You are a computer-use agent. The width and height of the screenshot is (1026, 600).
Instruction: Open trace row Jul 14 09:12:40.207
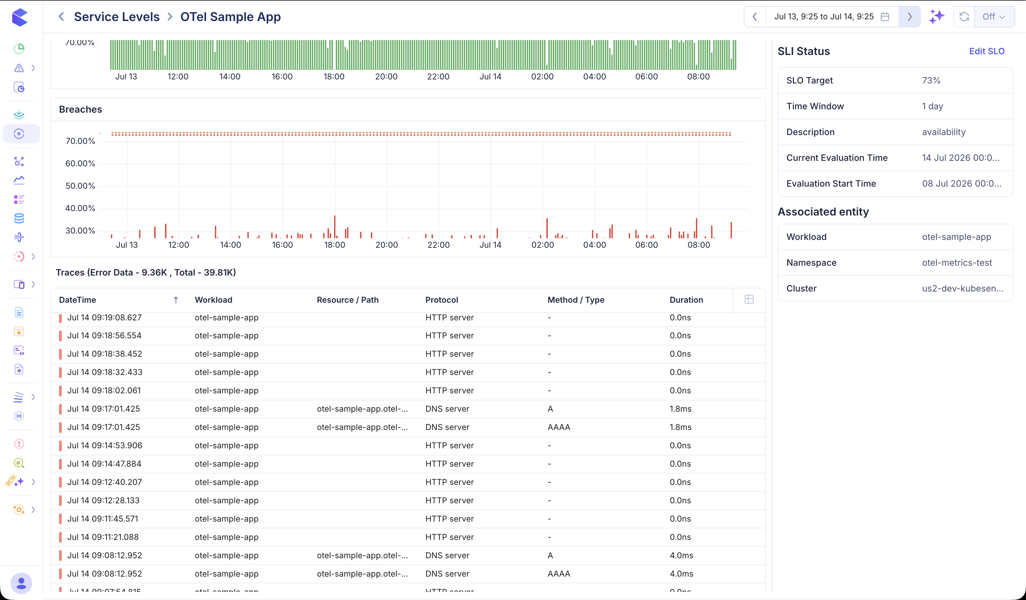407,482
